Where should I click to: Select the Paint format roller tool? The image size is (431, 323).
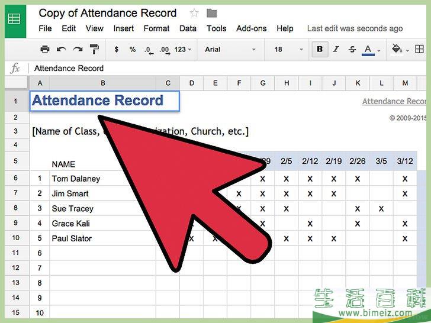click(94, 50)
